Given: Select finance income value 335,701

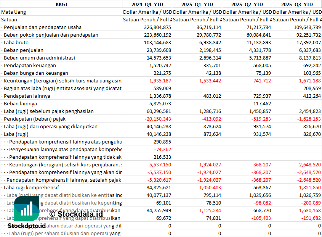Looking at the screenshot, I should (212, 65).
